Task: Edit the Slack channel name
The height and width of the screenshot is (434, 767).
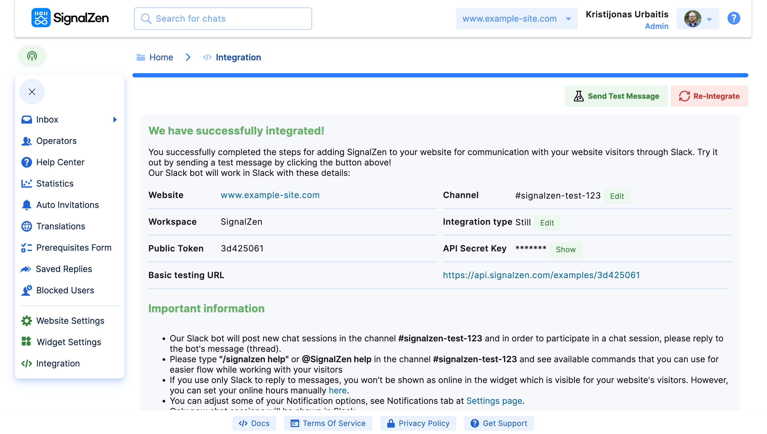Action: [616, 196]
